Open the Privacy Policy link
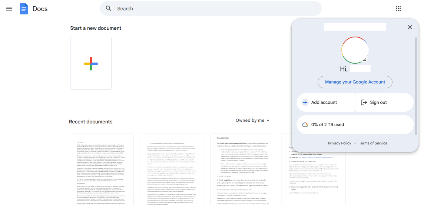This screenshot has height=205, width=424. (x=339, y=143)
